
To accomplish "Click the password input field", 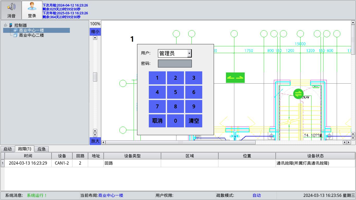I will (175, 64).
